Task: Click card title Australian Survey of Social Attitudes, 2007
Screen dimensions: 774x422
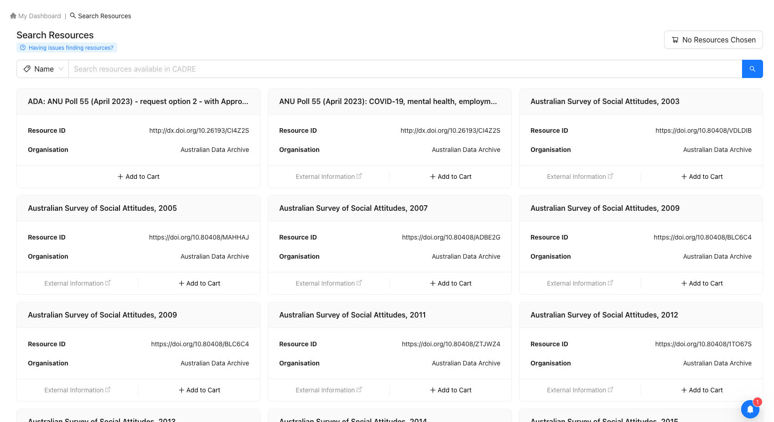Action: click(x=353, y=208)
